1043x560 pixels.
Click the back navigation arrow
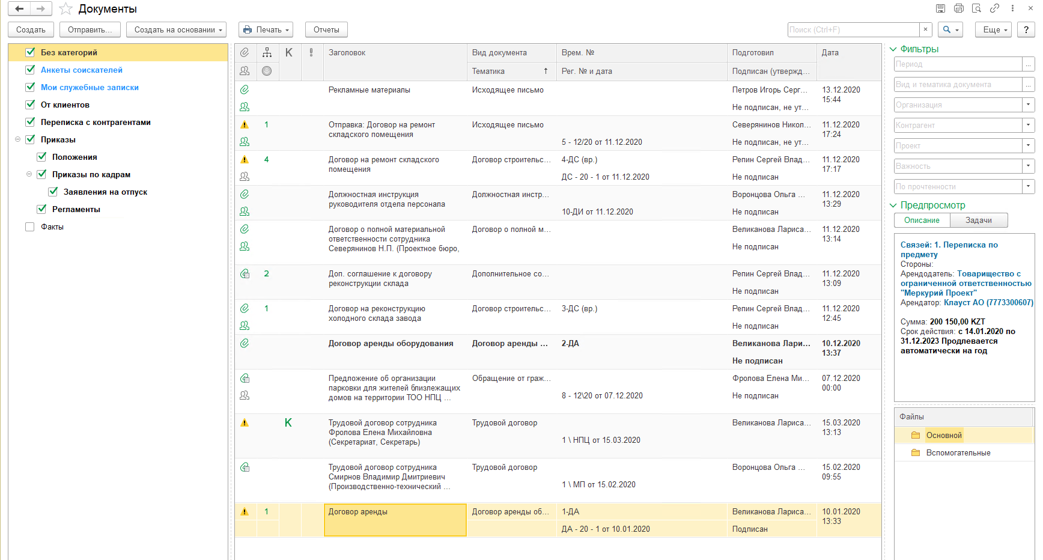click(19, 9)
